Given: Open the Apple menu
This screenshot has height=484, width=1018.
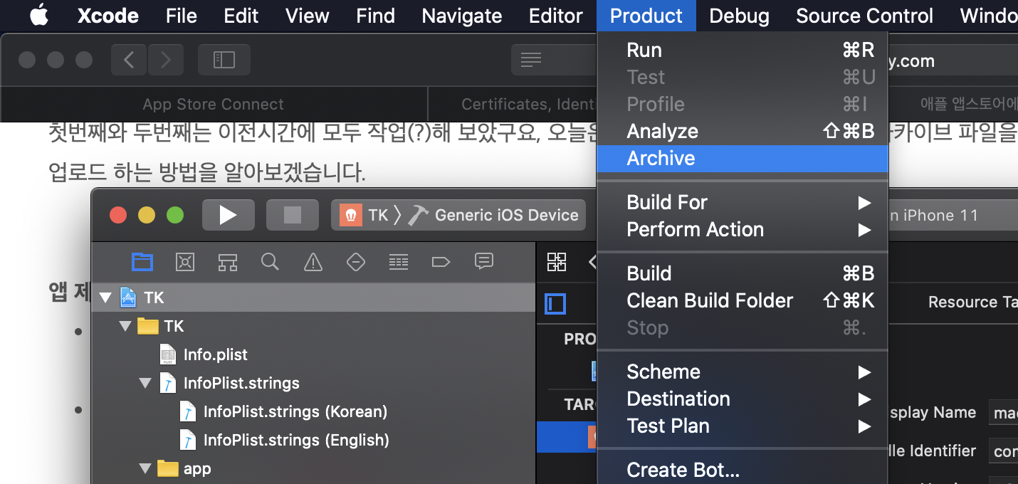Looking at the screenshot, I should [39, 16].
